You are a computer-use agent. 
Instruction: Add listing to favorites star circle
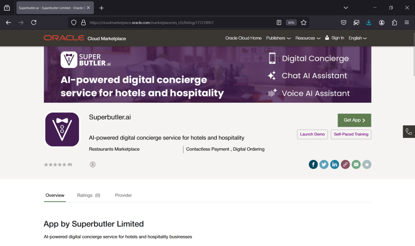(367, 165)
